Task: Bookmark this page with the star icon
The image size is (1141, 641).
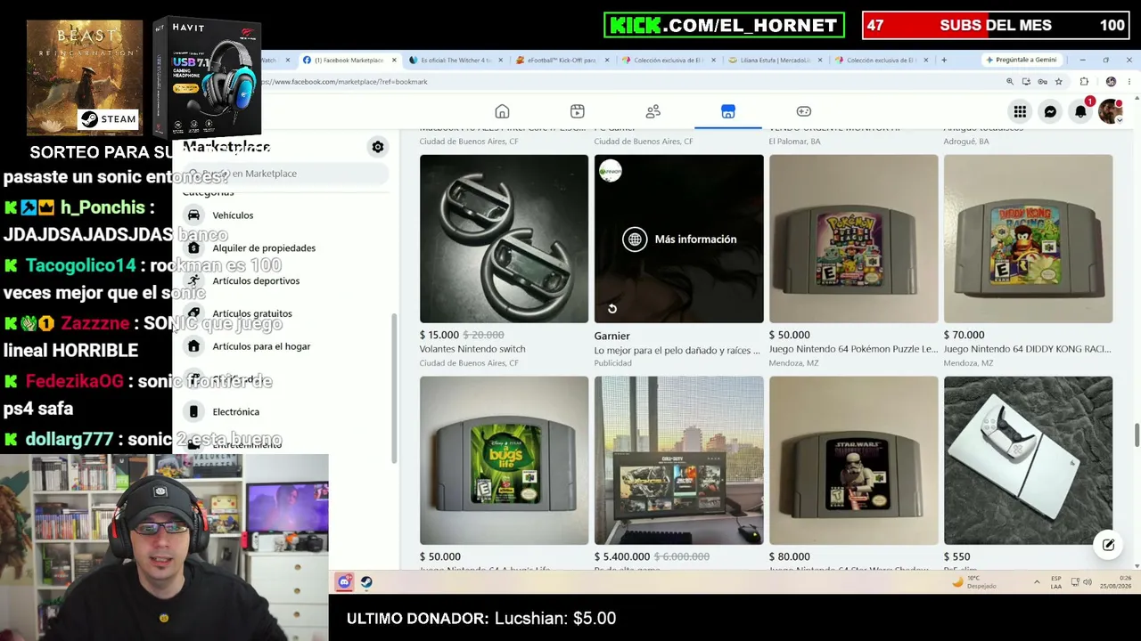Action: click(x=1058, y=82)
